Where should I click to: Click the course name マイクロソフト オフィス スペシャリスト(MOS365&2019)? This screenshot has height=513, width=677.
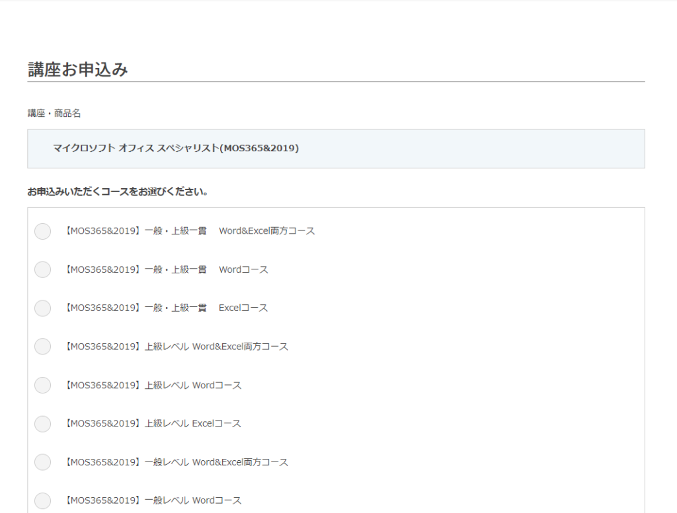(x=176, y=149)
